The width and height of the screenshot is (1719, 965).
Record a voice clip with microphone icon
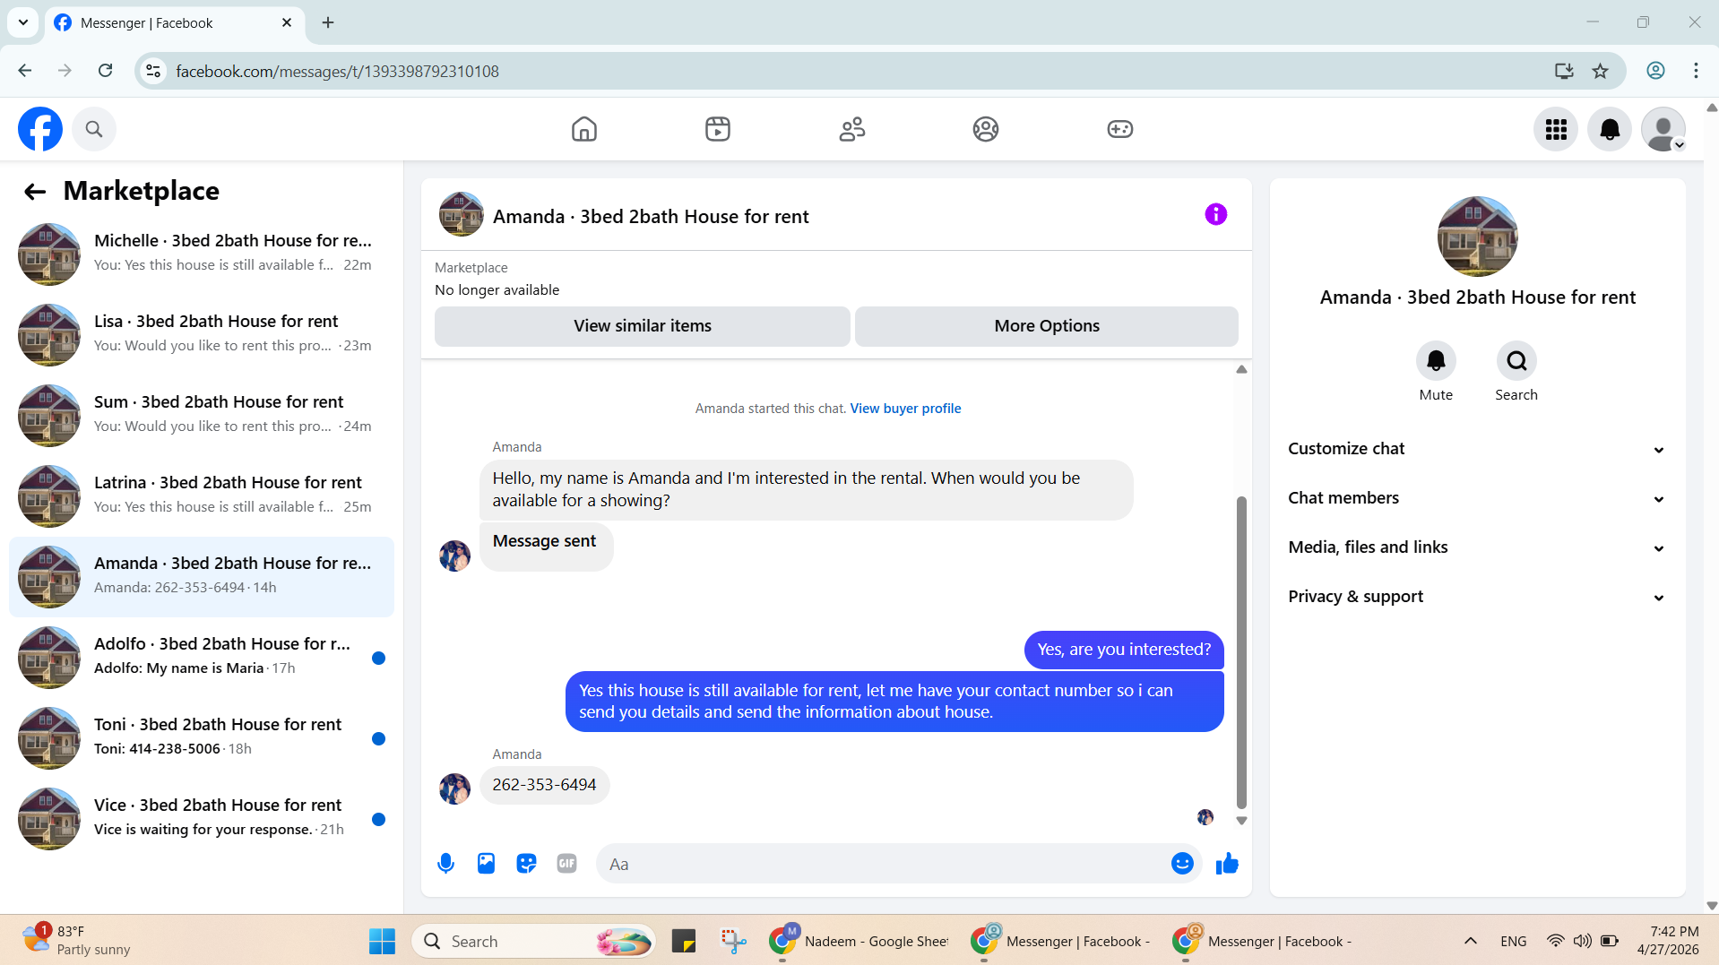click(445, 864)
